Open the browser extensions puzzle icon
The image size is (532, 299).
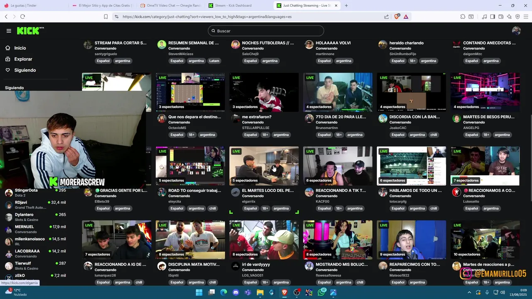(x=463, y=17)
